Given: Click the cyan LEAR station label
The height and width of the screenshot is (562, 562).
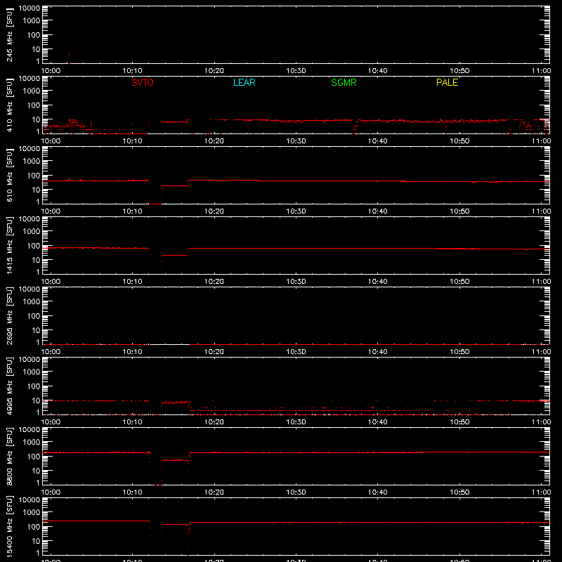Looking at the screenshot, I should click(244, 82).
